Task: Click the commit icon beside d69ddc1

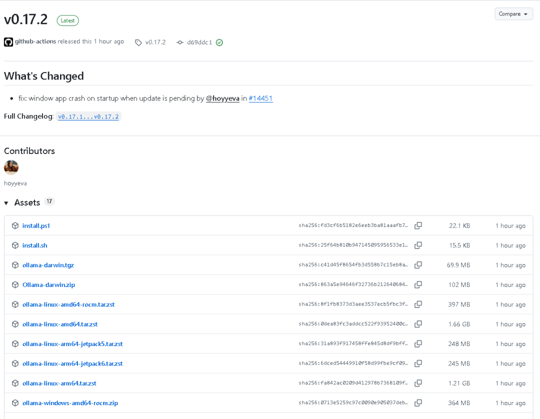Action: coord(180,42)
